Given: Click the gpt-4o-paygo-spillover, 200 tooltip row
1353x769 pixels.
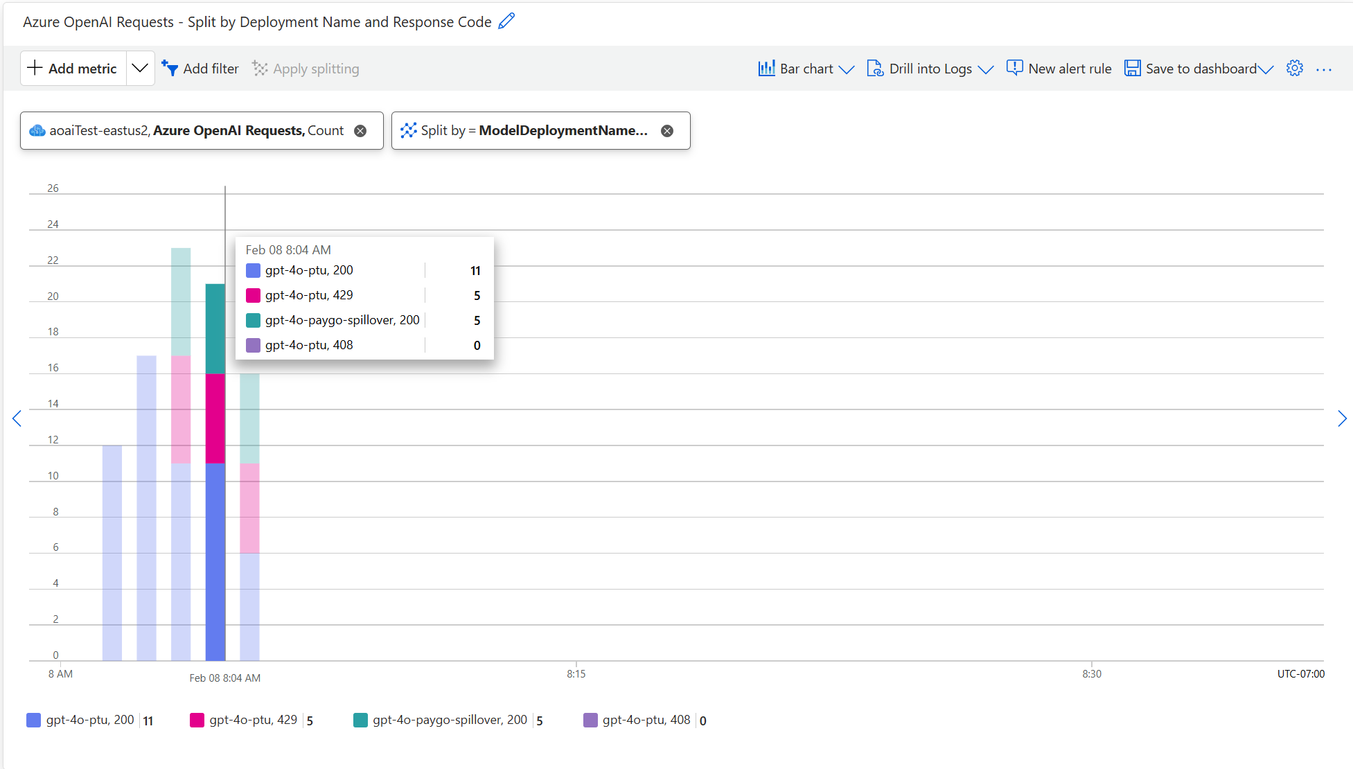Looking at the screenshot, I should (364, 320).
